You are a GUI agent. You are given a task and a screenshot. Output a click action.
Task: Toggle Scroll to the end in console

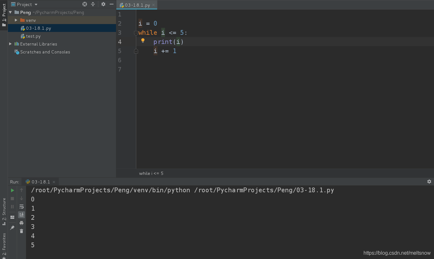point(21,215)
